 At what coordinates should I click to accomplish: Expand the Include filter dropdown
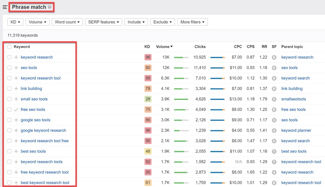click(136, 22)
